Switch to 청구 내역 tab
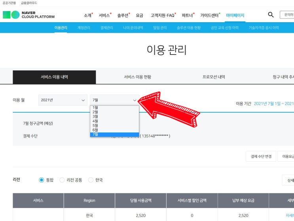 283,77
